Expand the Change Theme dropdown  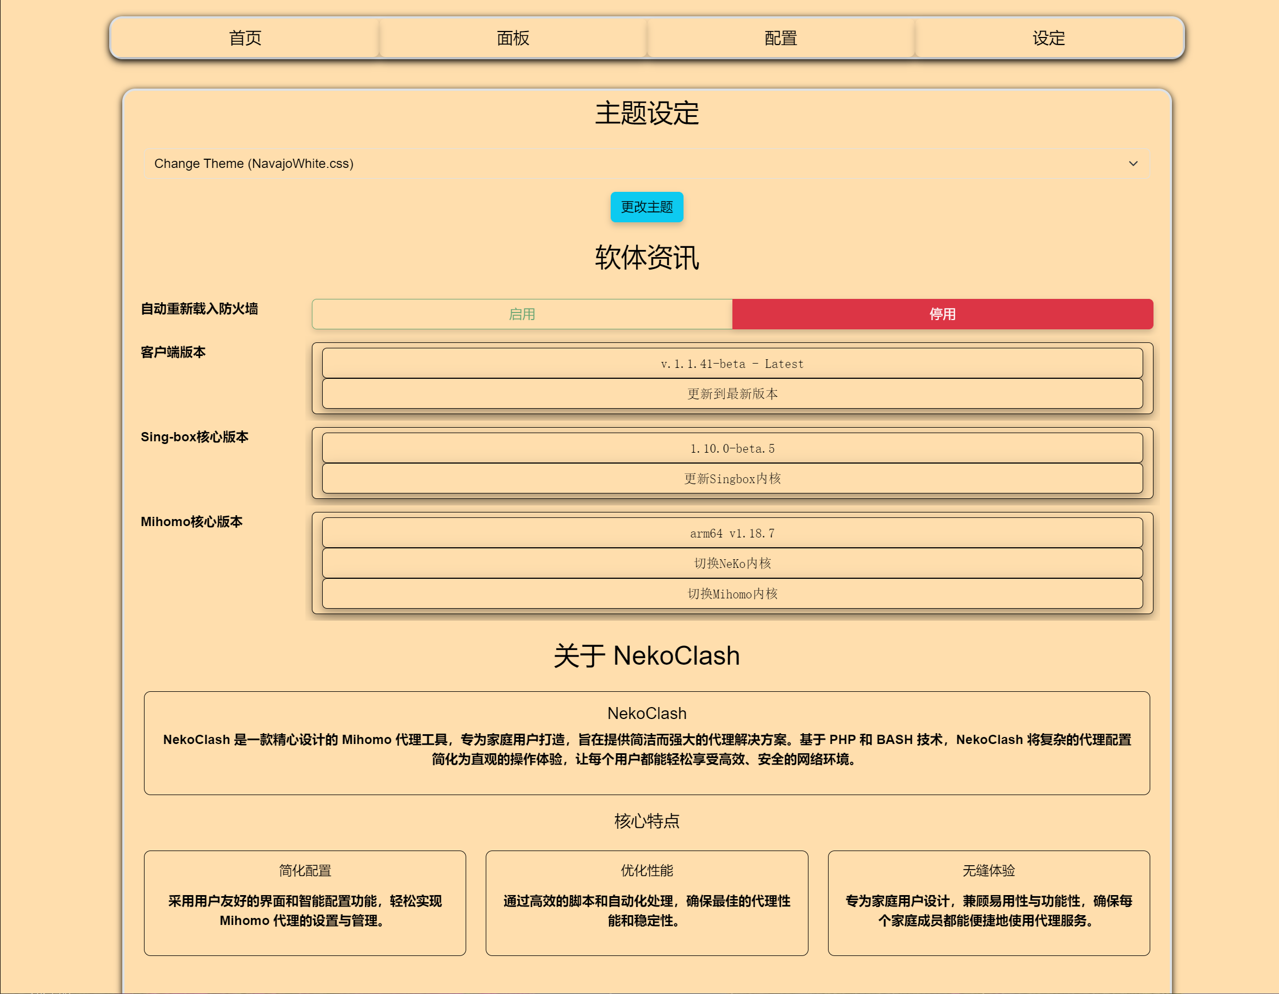[647, 164]
